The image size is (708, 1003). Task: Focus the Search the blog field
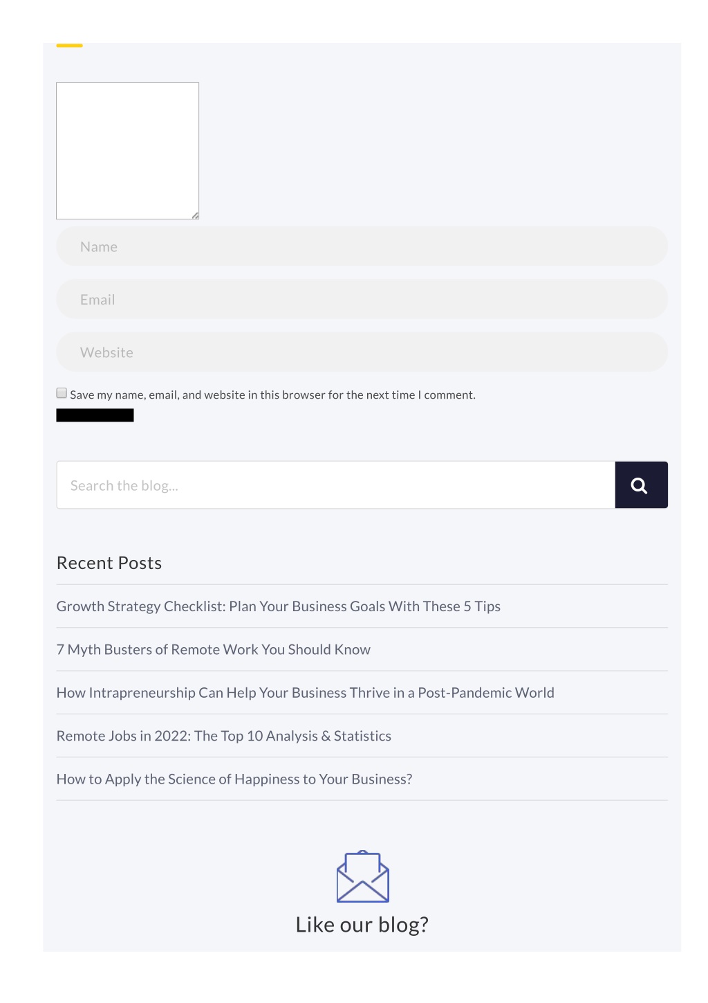tap(336, 485)
